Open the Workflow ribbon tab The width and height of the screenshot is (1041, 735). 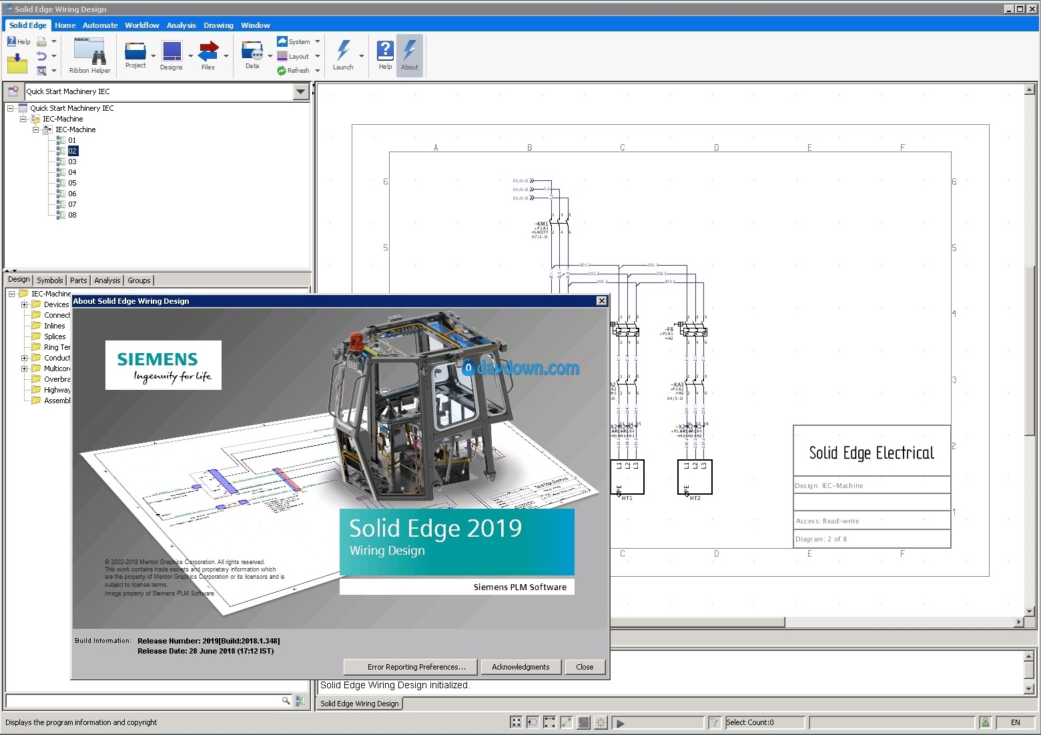142,25
